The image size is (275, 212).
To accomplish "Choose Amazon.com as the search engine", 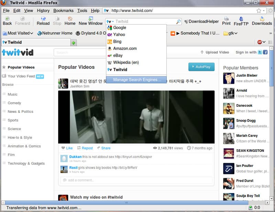I will click(136, 49).
